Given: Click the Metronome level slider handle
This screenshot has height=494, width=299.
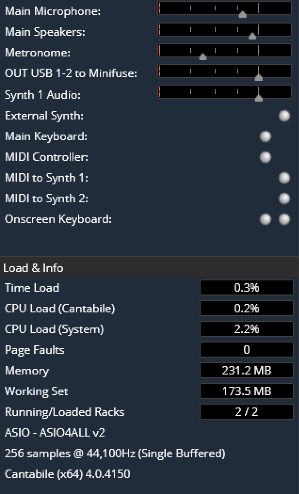Looking at the screenshot, I should pyautogui.click(x=203, y=56).
